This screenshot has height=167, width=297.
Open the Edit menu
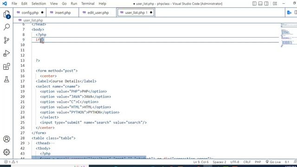[x=24, y=3]
